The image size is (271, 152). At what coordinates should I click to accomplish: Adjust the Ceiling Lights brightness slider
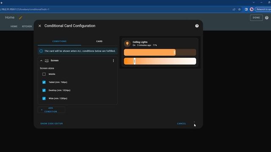click(x=160, y=52)
